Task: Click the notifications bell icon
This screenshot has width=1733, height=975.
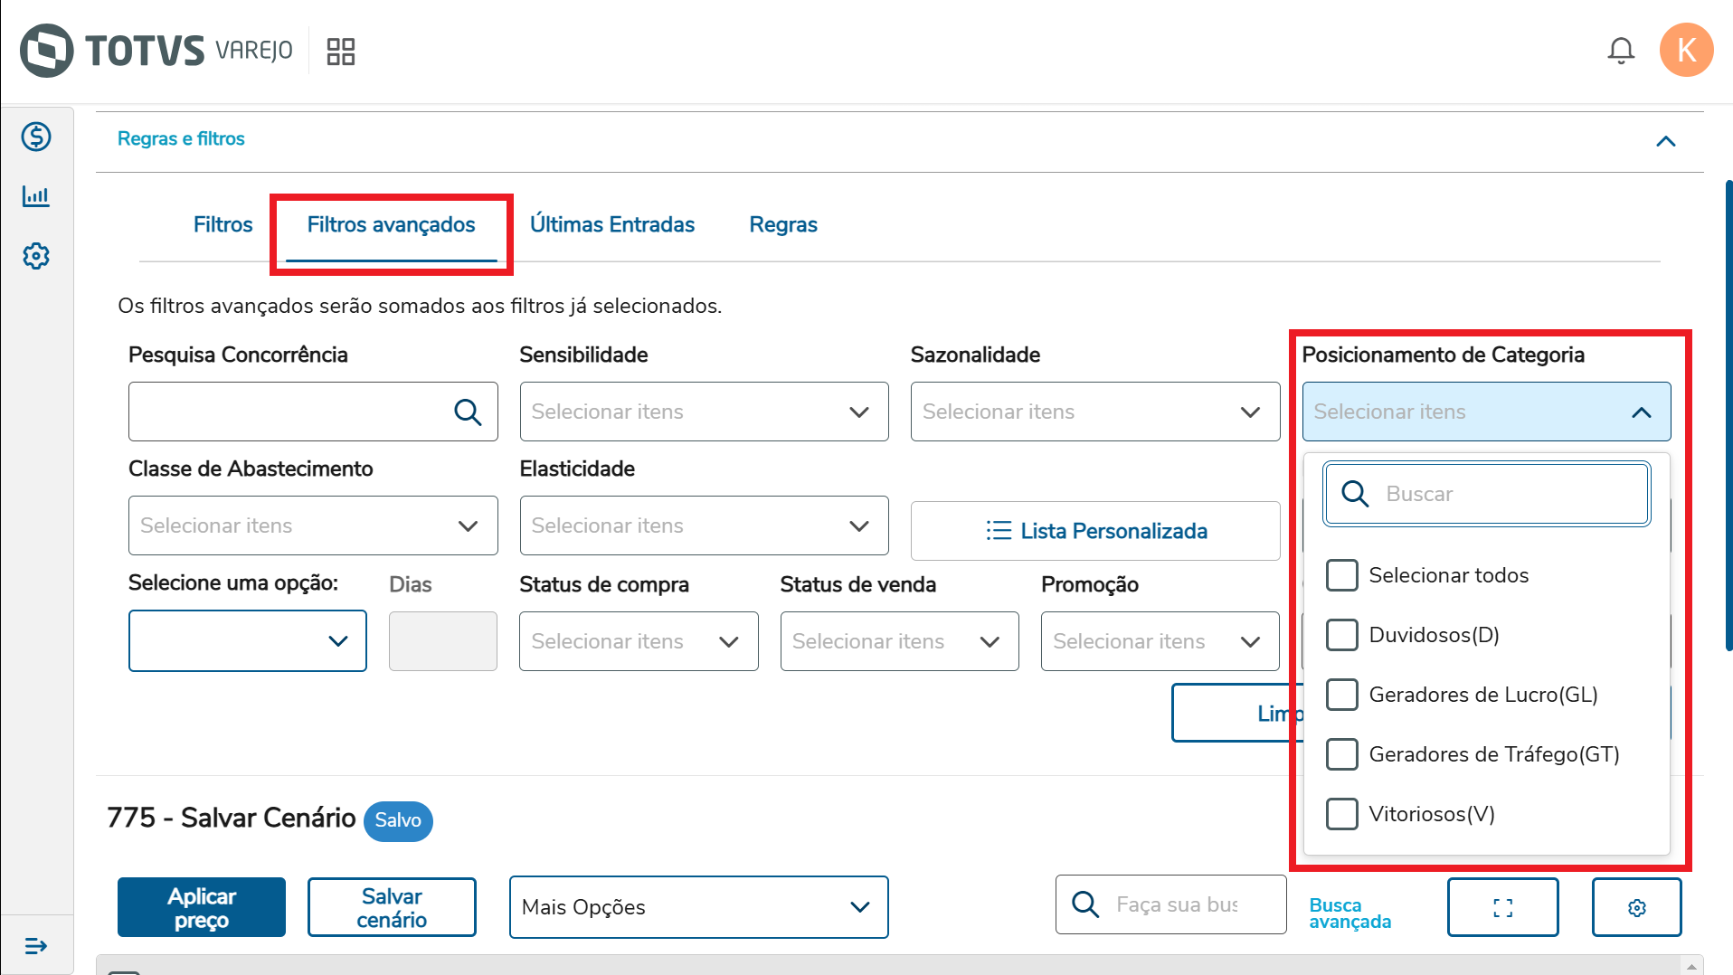Action: 1620,51
